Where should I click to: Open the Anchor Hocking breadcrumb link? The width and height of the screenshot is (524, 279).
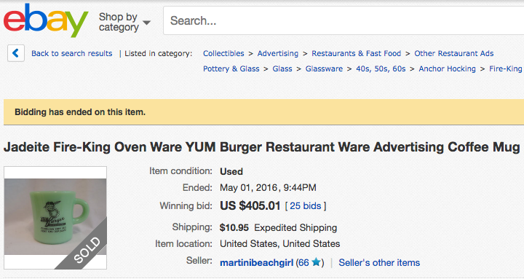pos(447,69)
